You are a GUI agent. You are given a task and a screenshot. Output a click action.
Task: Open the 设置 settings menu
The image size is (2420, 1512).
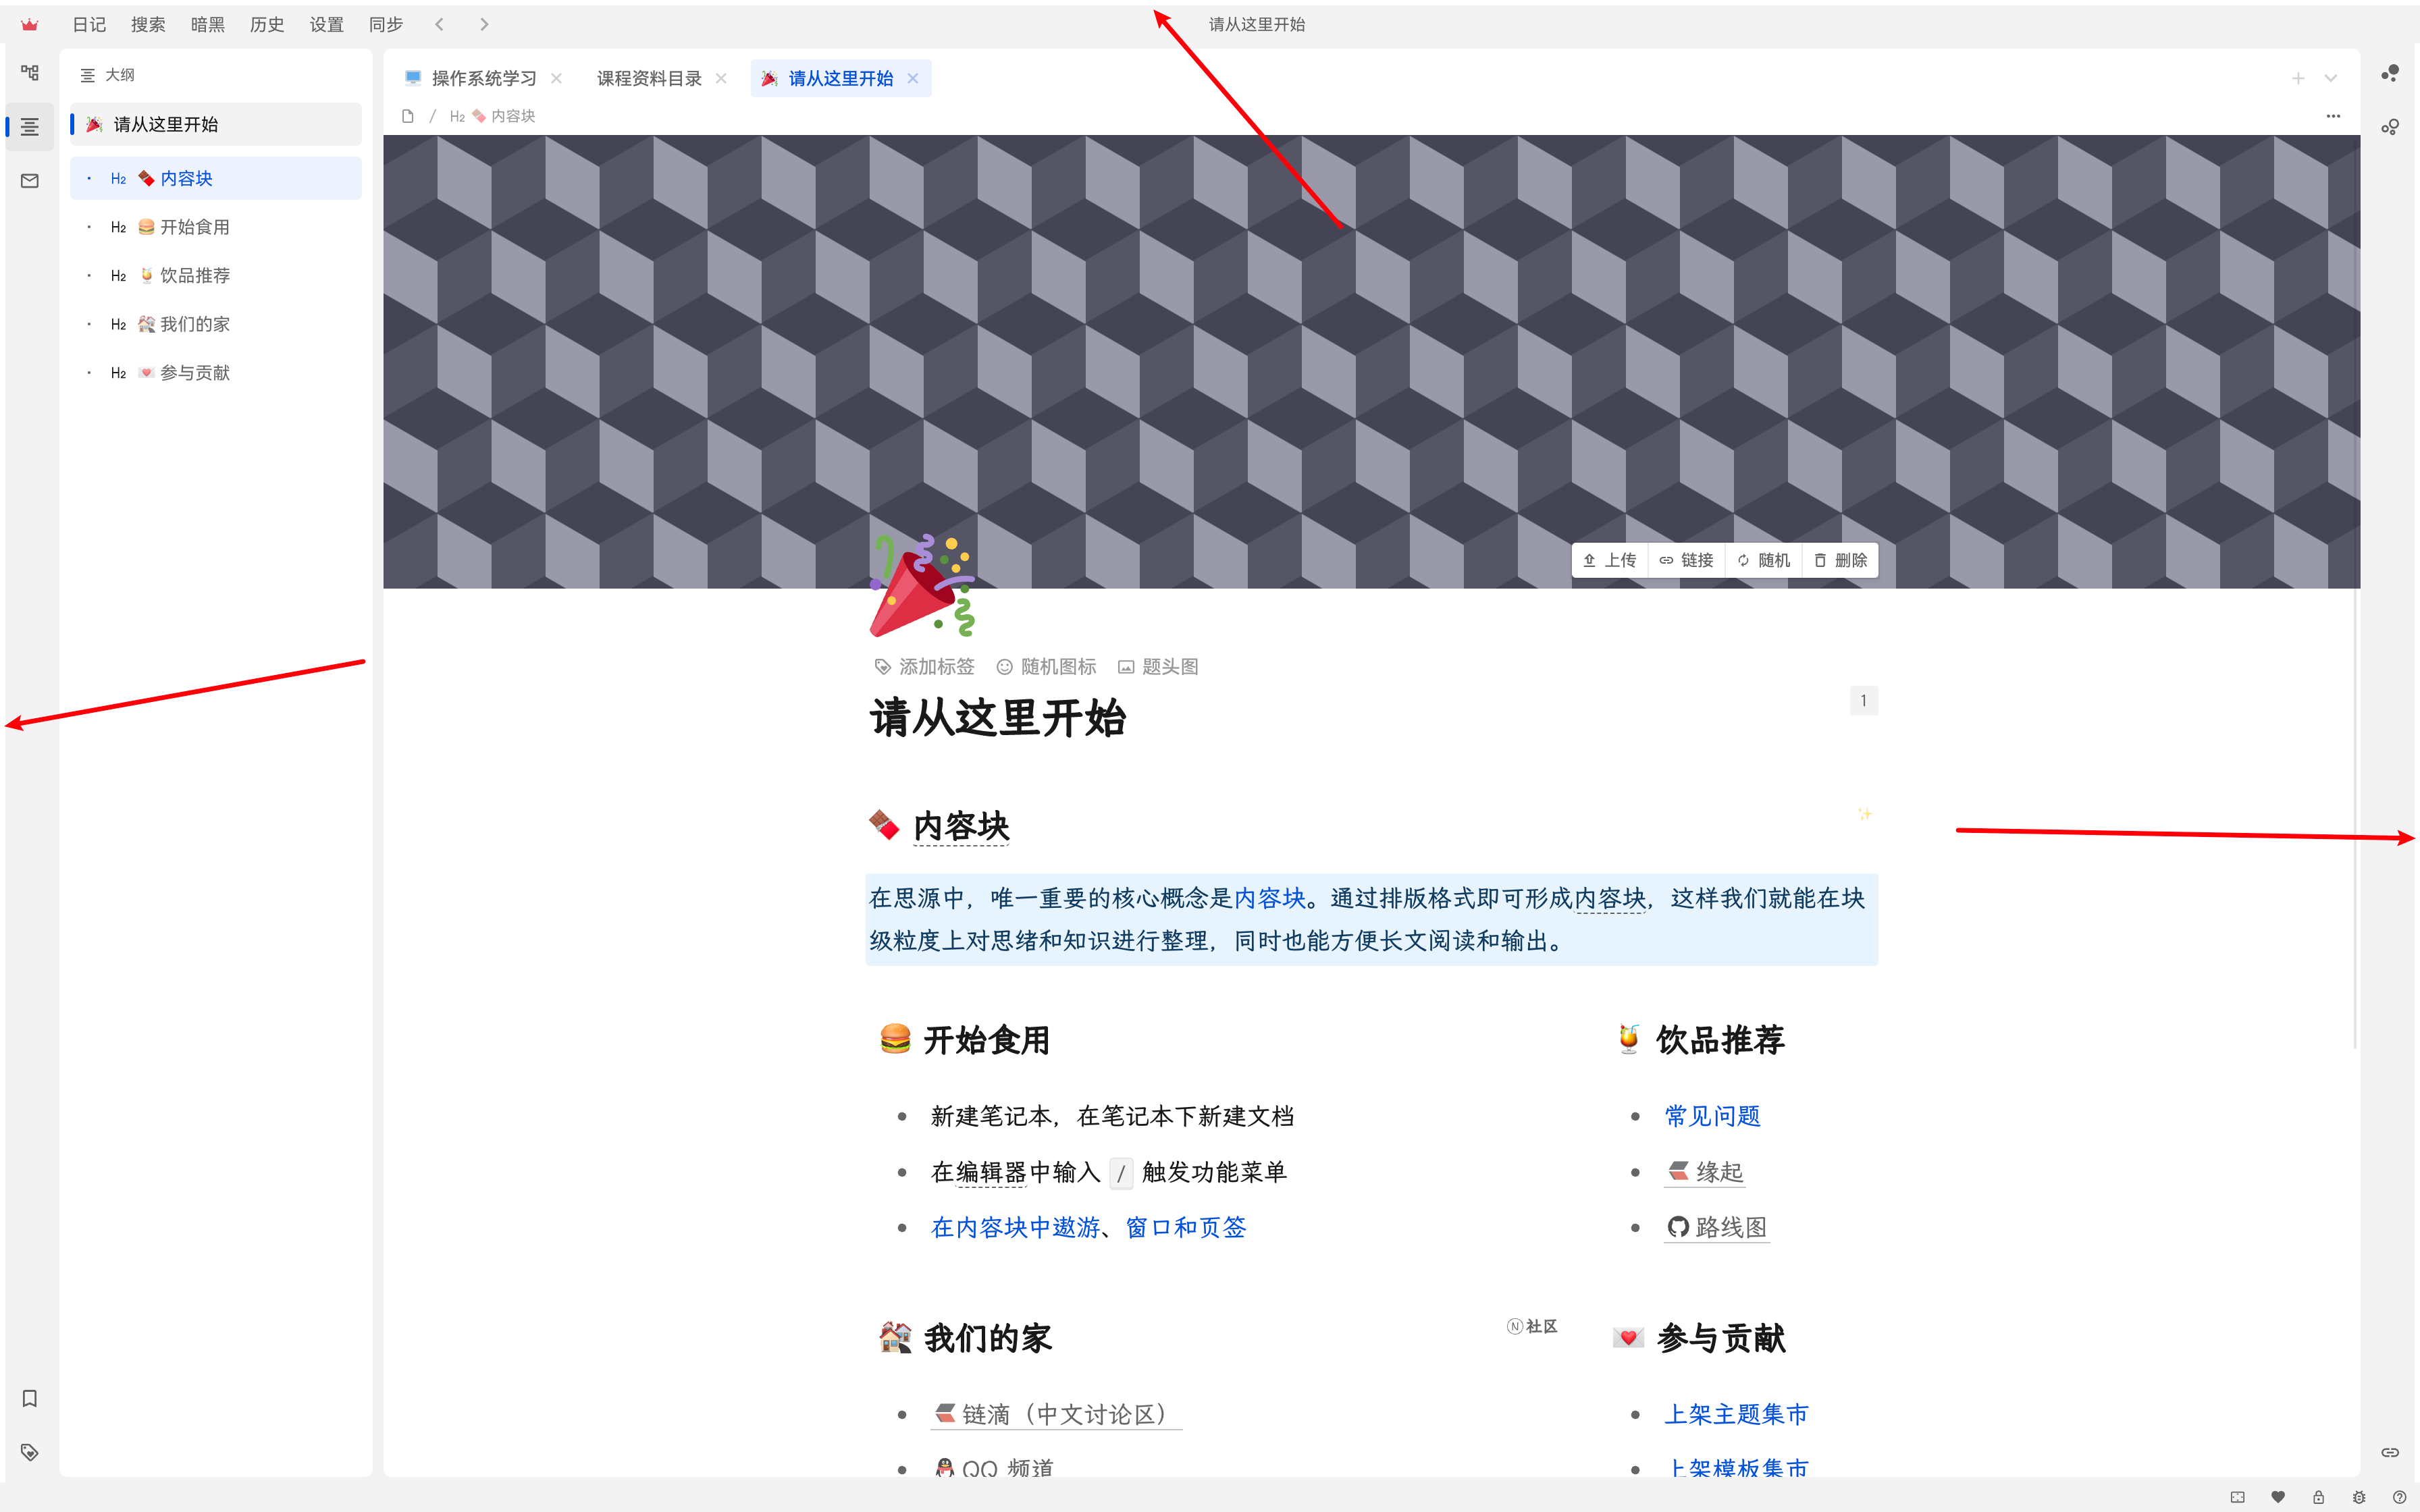tap(326, 24)
